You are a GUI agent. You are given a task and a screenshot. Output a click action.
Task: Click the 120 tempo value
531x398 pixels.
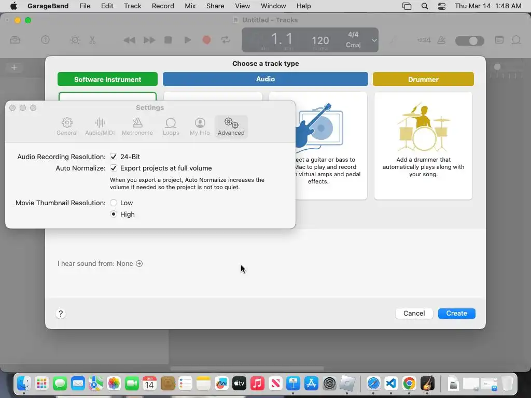pos(320,40)
